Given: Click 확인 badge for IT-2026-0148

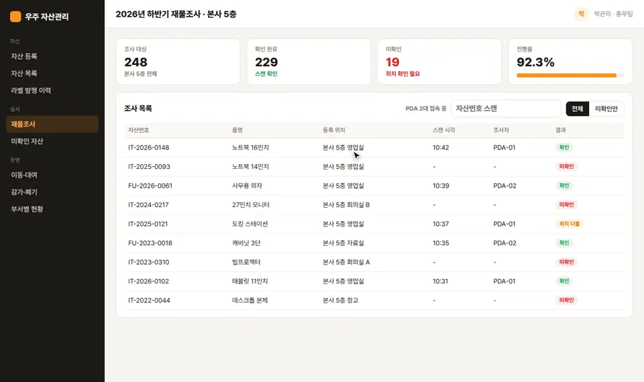Looking at the screenshot, I should pos(564,147).
